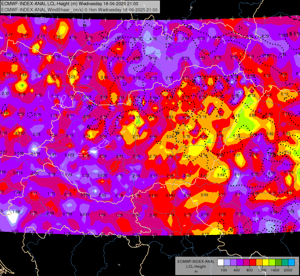Click the 800 legend scale label
Image resolution: width=300 pixels, height=276 pixels.
tap(249, 270)
